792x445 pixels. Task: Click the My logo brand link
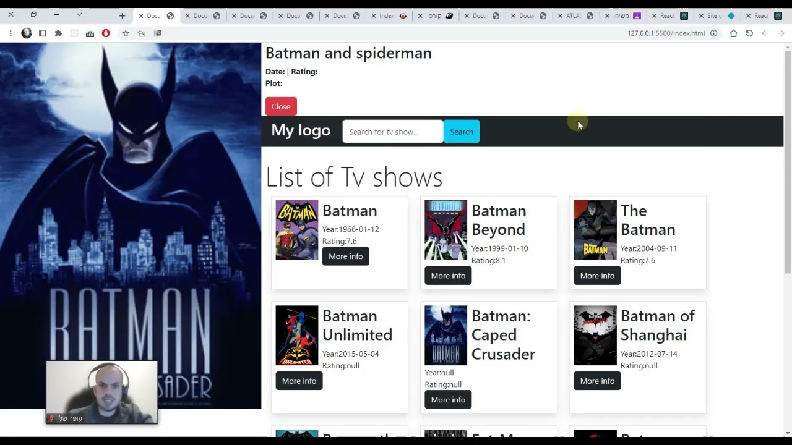(x=301, y=130)
